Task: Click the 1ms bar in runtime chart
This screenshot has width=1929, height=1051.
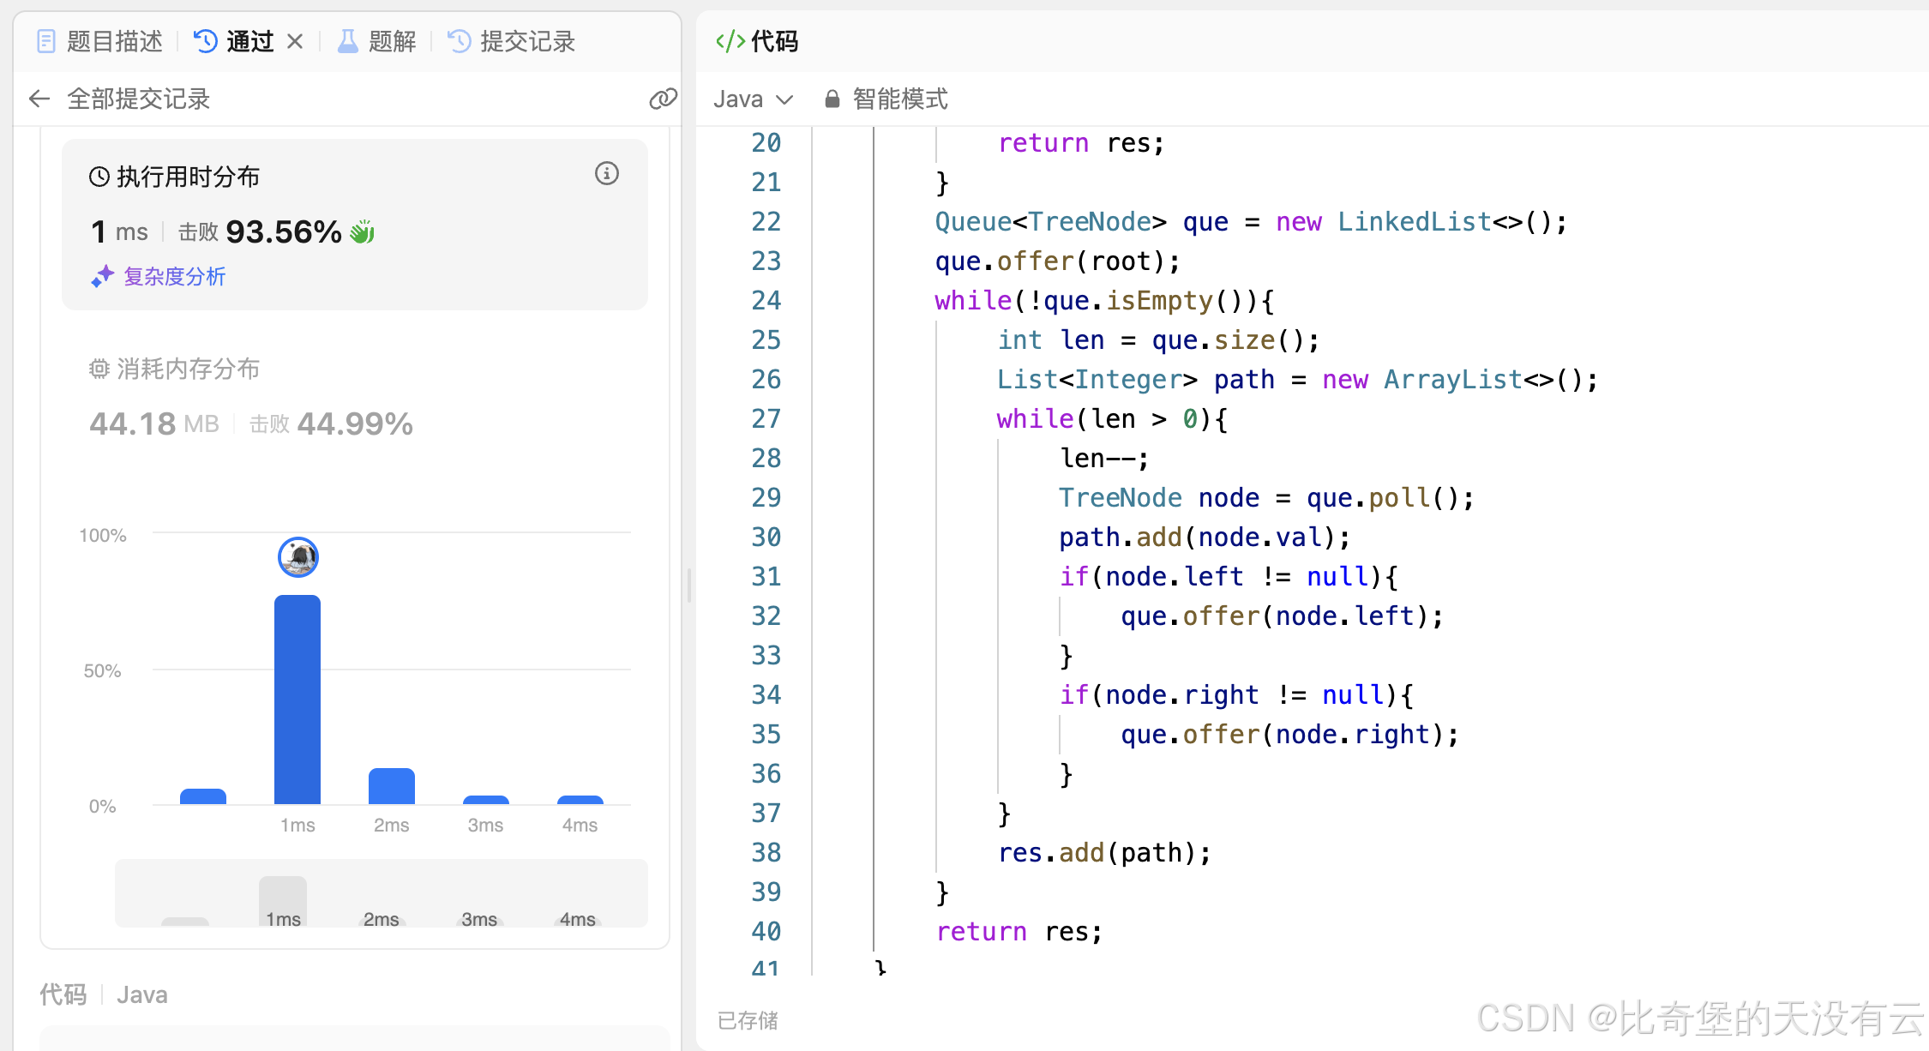Action: click(297, 699)
